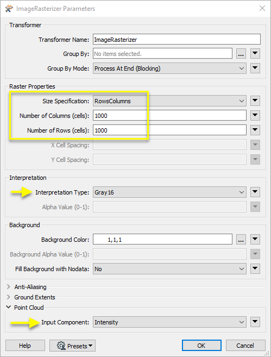Open Fill Background with Nodata dropdown
271x357 pixels.
(x=169, y=269)
